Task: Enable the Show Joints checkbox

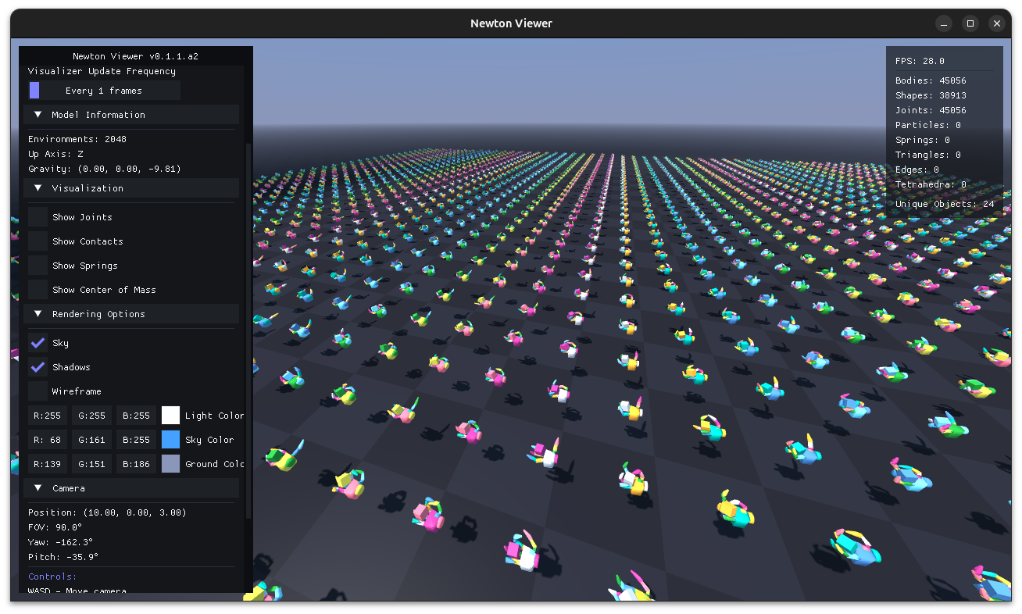Action: (x=38, y=217)
